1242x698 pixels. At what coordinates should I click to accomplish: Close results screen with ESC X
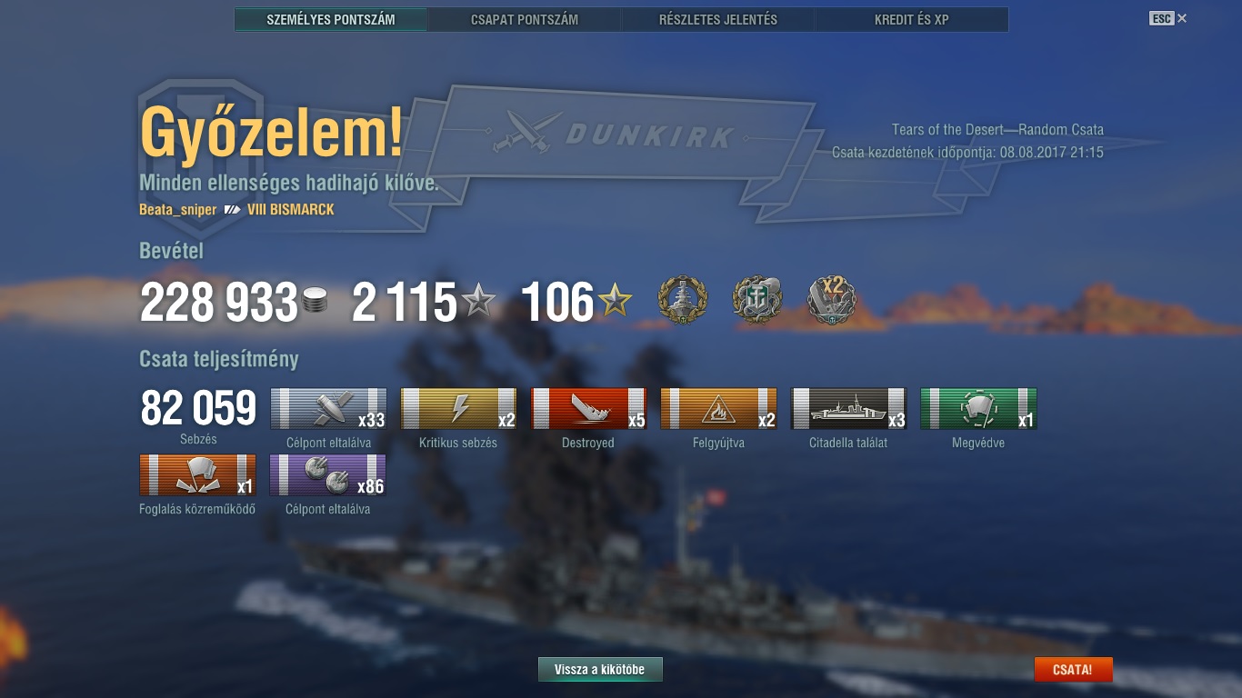pos(1168,18)
